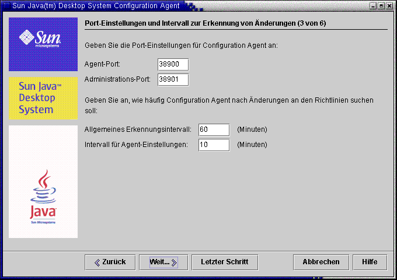Click (Minuten) next to the 10 field
This screenshot has width=397, height=280.
click(252, 145)
